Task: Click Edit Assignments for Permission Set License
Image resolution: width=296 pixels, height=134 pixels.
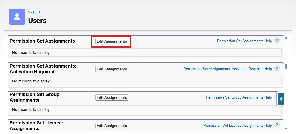Action: pos(112,126)
